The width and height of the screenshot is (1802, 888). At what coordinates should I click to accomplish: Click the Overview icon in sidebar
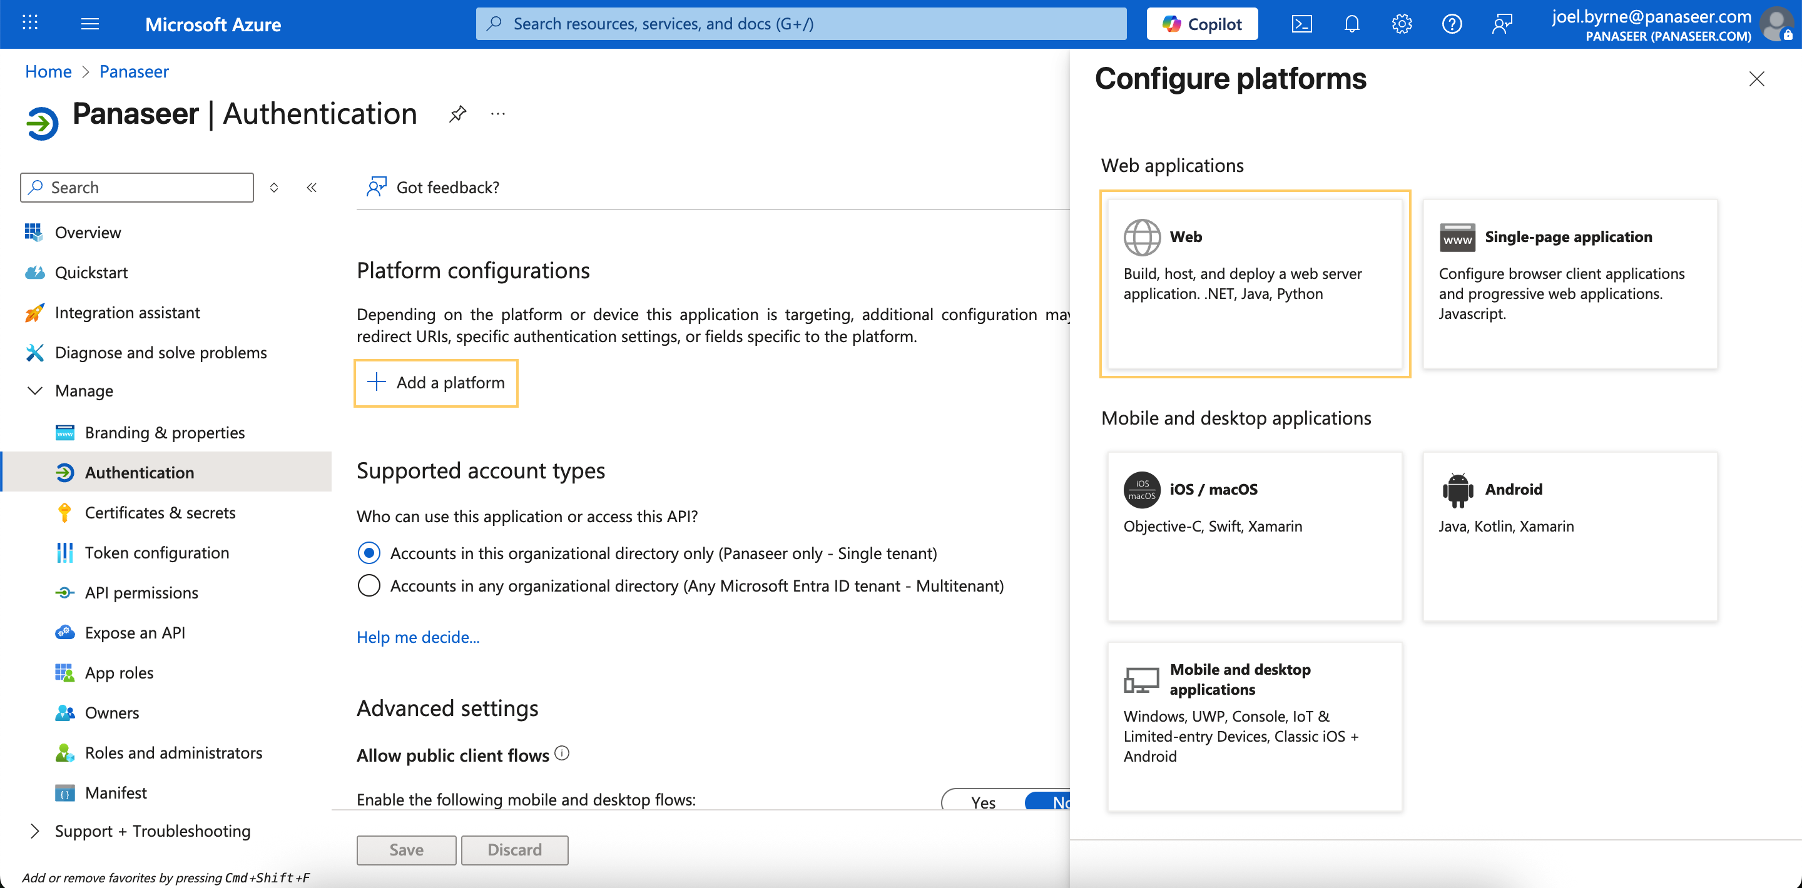coord(34,232)
